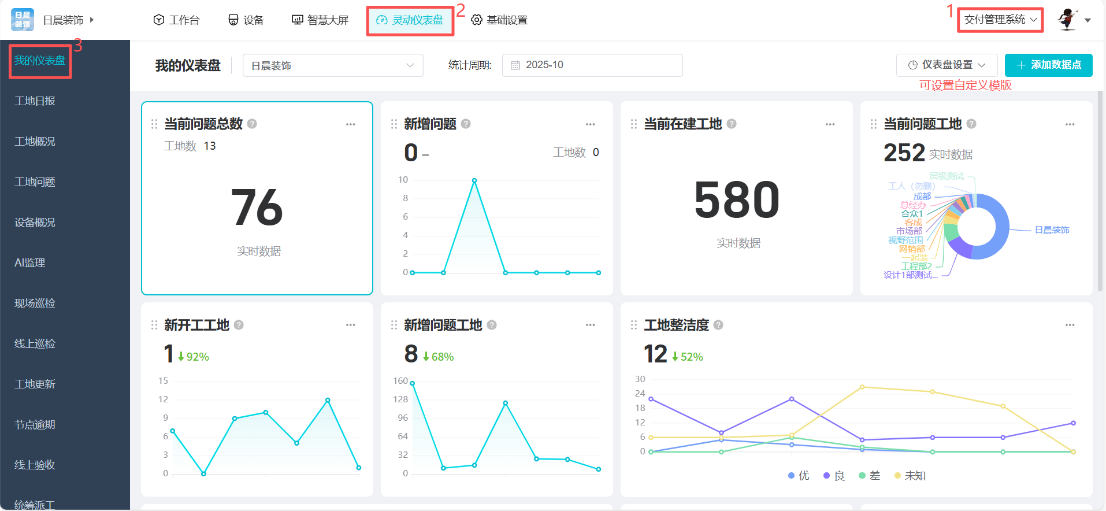Screen dimensions: 1106x511
Task: Click the 日晨装饰 company logo
Action: (23, 20)
